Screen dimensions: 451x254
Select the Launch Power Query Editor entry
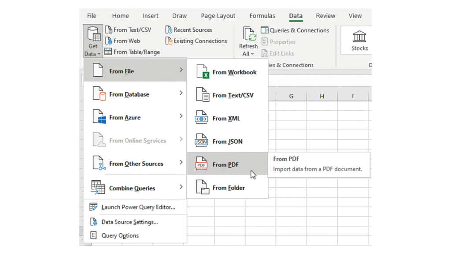(135, 207)
